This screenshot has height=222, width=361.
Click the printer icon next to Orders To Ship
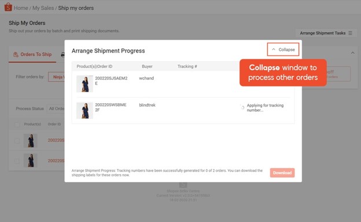click(x=62, y=55)
